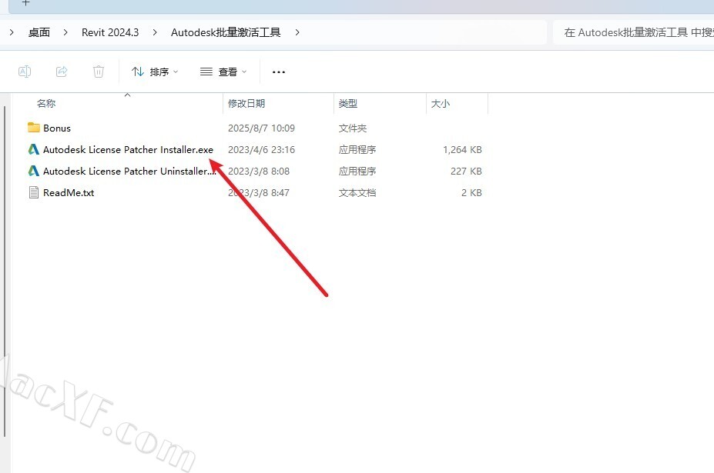The width and height of the screenshot is (714, 473).
Task: Click the date 2023/4/6 23:16
Action: pos(261,149)
